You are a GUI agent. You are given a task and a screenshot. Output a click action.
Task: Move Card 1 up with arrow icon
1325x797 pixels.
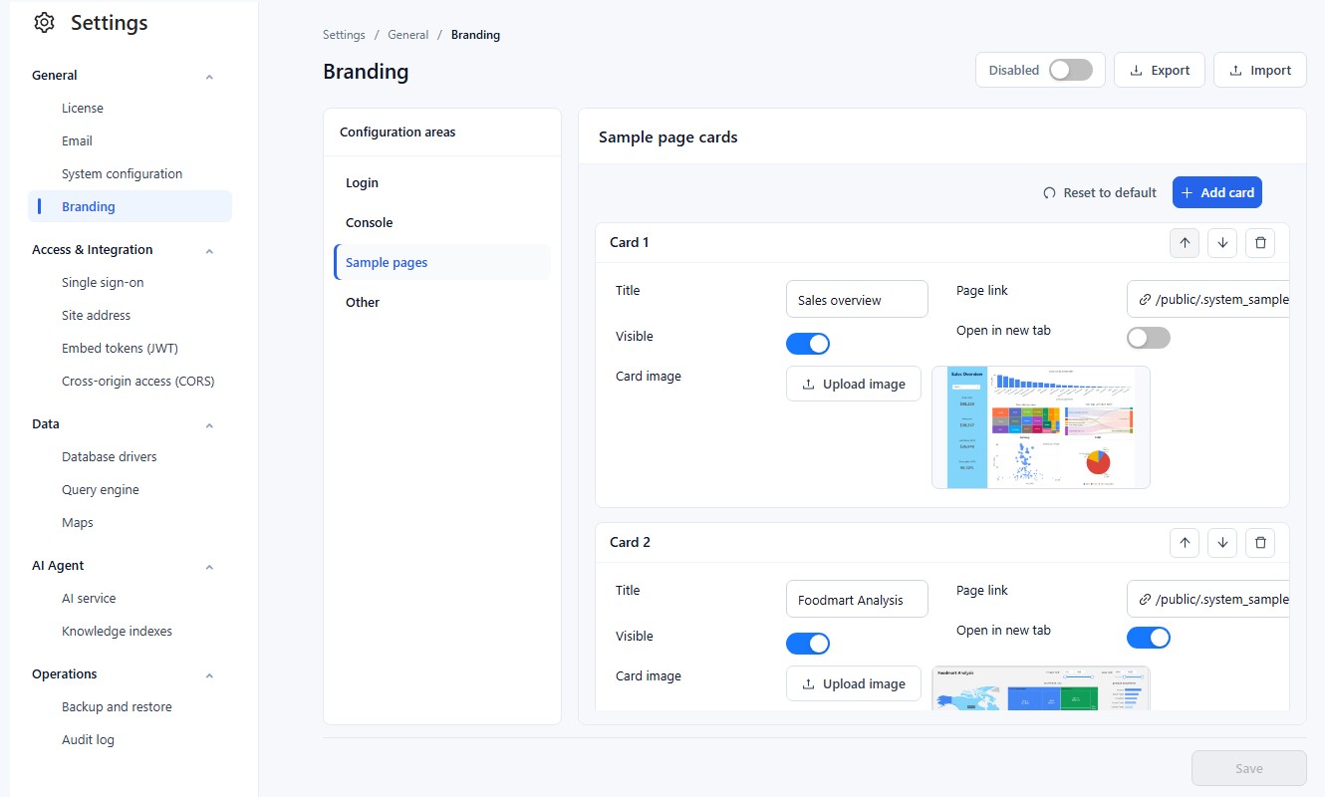(1185, 242)
